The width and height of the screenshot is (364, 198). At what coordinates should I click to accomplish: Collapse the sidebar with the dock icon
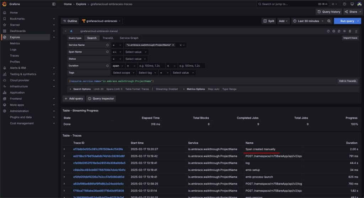point(54,4)
